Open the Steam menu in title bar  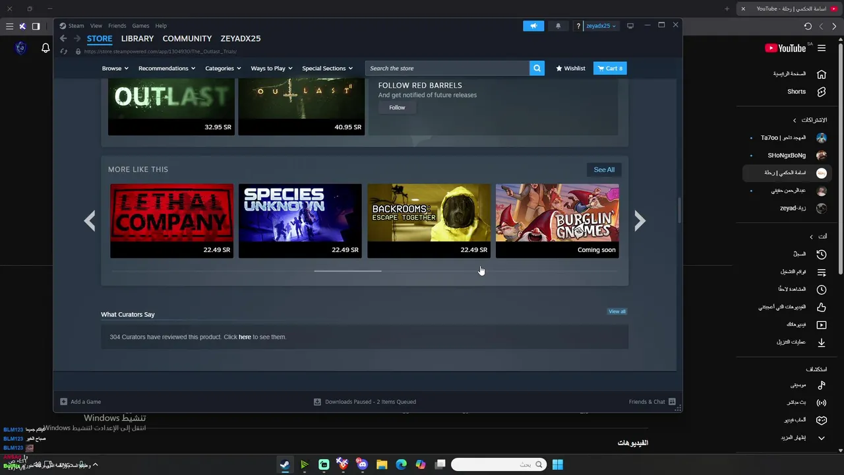coord(76,26)
